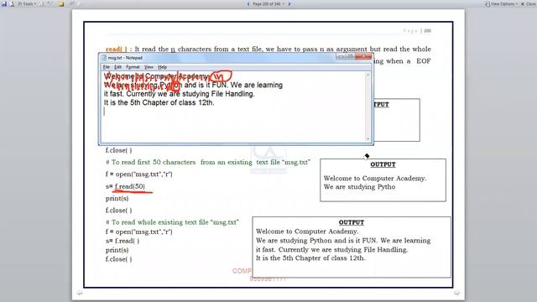Click the 'read( )' heading in the document
Viewport: 537px width, 302px height.
(117, 49)
